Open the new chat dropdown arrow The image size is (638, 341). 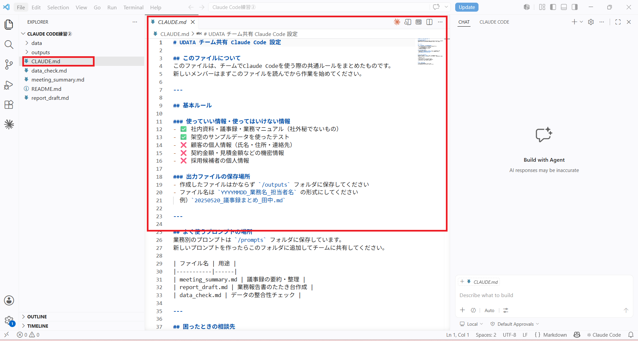[581, 22]
